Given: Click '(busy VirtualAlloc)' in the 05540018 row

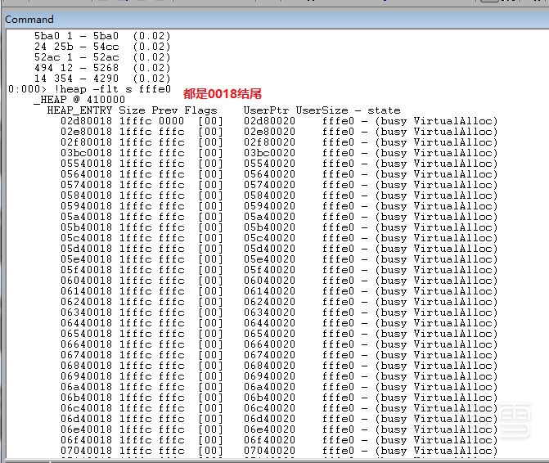Looking at the screenshot, I should [x=436, y=164].
